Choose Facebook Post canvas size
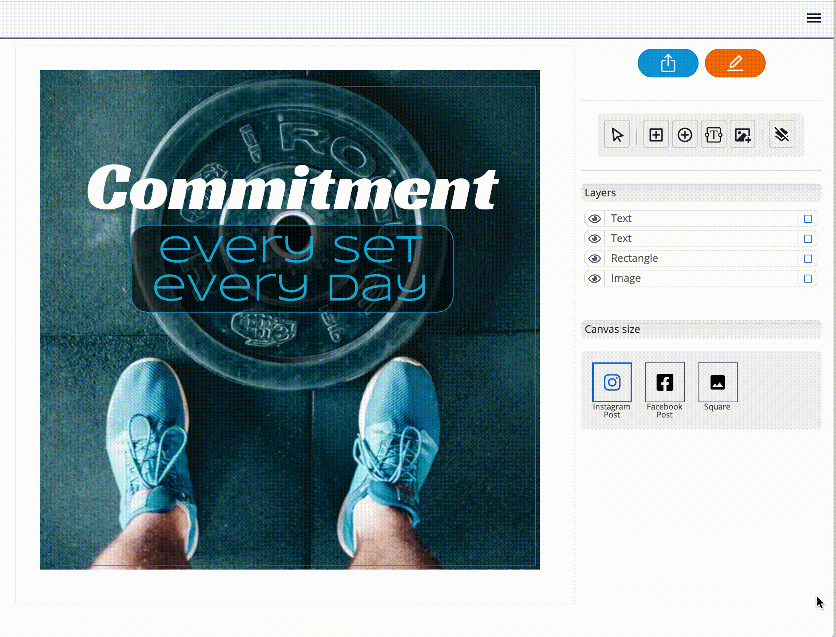The width and height of the screenshot is (836, 637). tap(665, 382)
